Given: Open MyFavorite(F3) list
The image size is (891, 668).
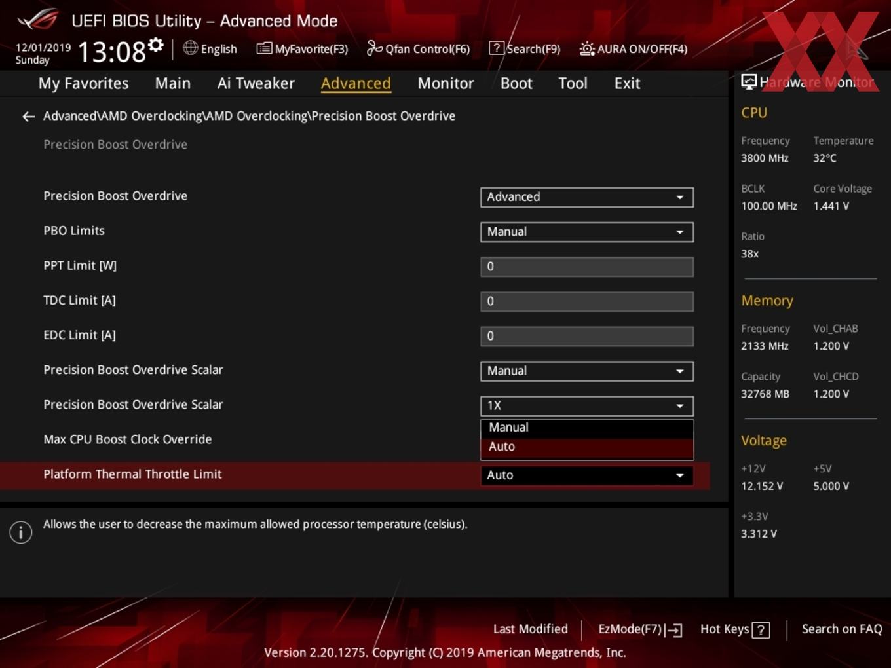Looking at the screenshot, I should 302,49.
